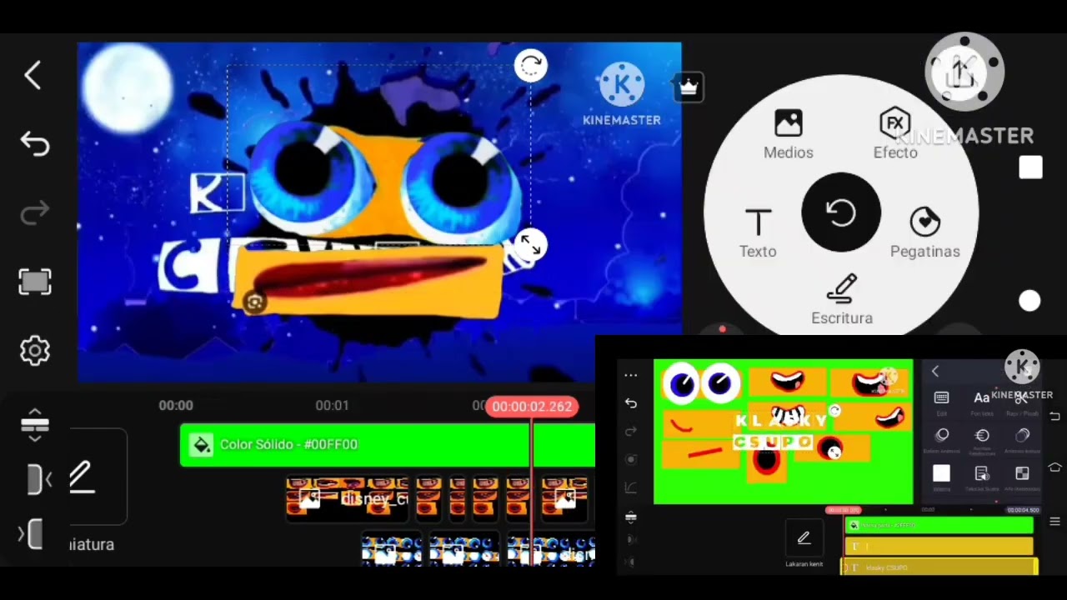Screen dimensions: 1067x600
Task: Open the curve graph icon in inset sidebar
Action: (x=630, y=487)
